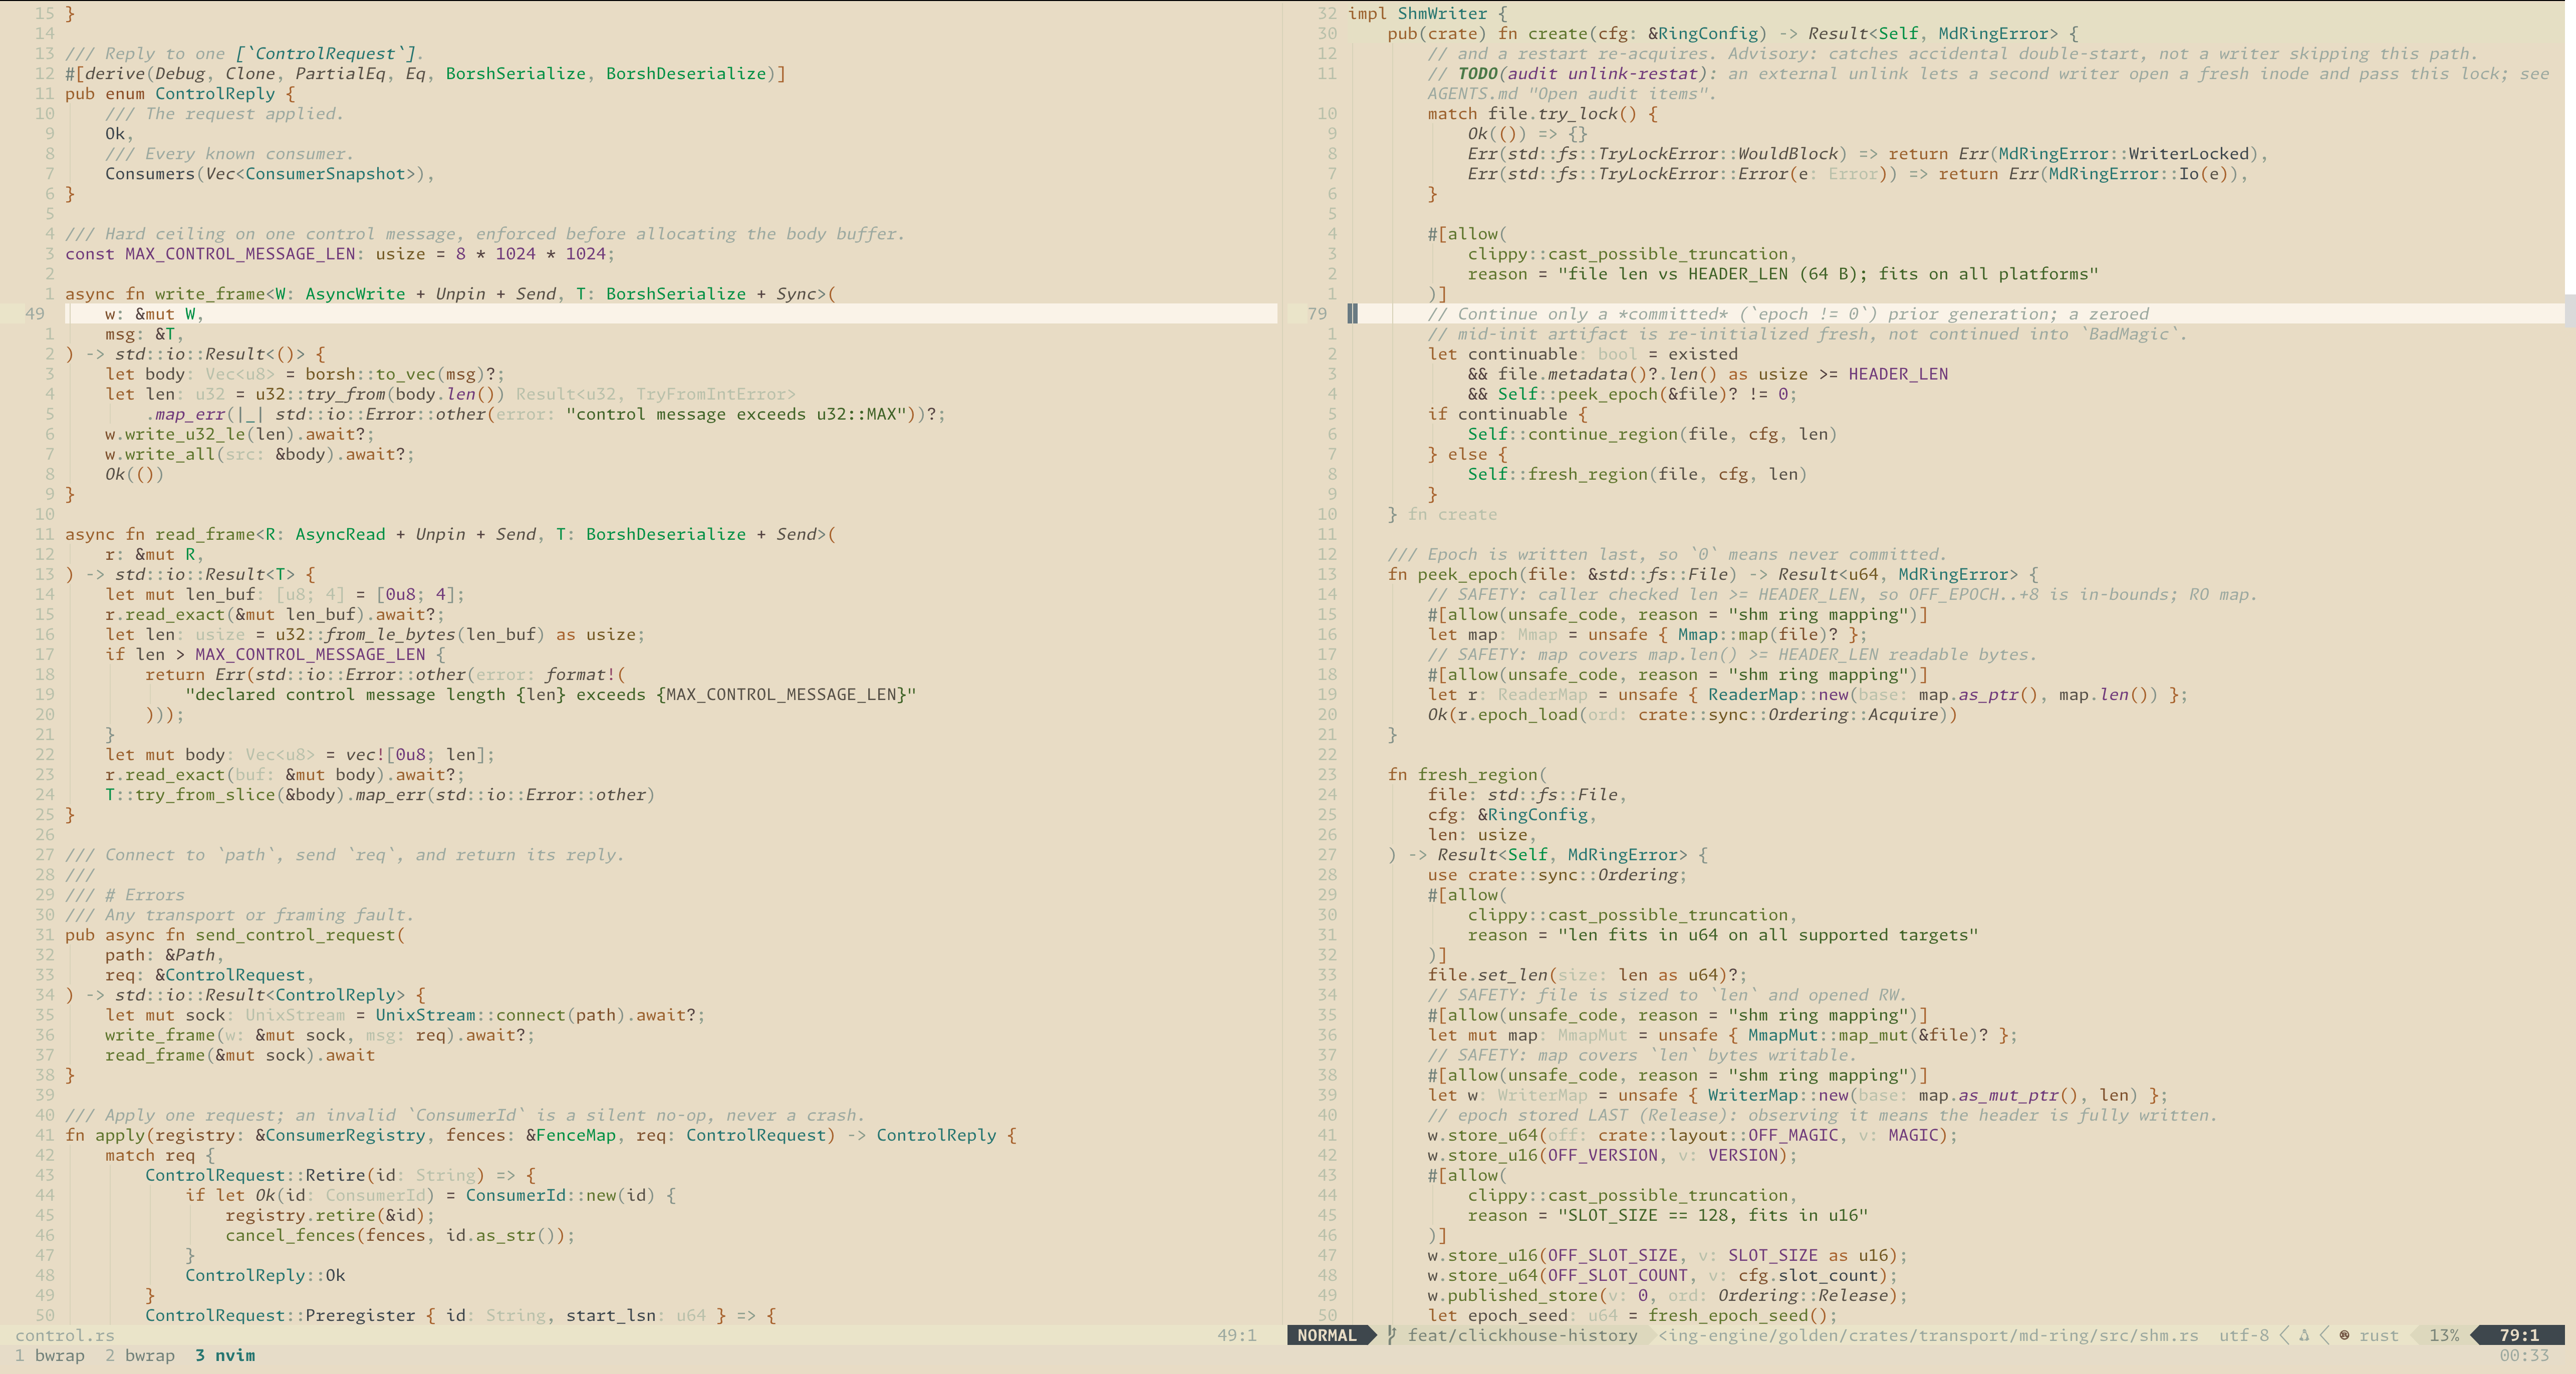Select tmux window 1 bwrap

[50, 1355]
